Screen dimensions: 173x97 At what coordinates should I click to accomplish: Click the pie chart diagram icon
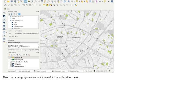point(47,5)
